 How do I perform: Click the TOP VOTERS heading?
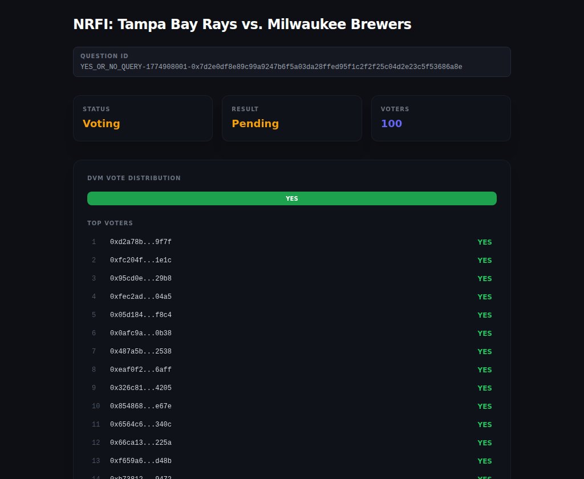(110, 223)
